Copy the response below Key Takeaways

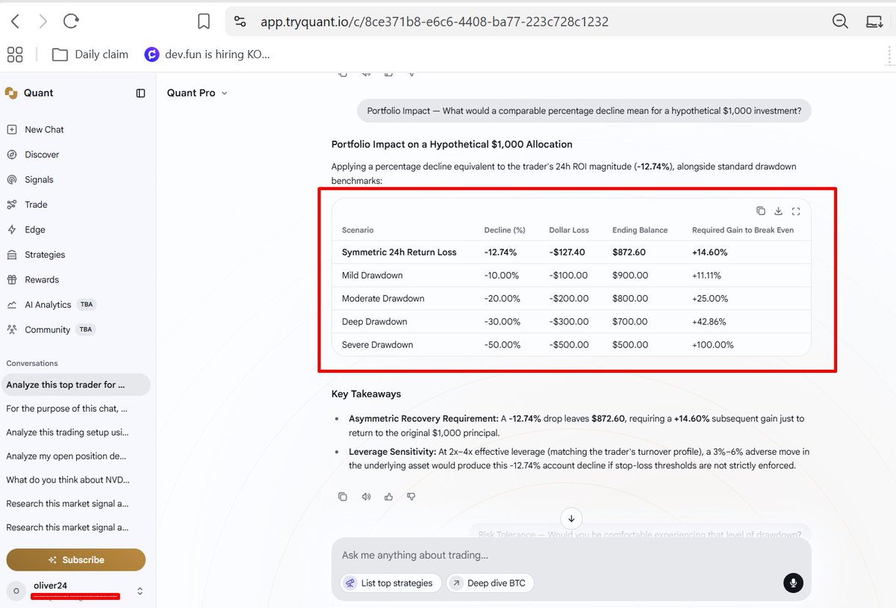pos(343,497)
